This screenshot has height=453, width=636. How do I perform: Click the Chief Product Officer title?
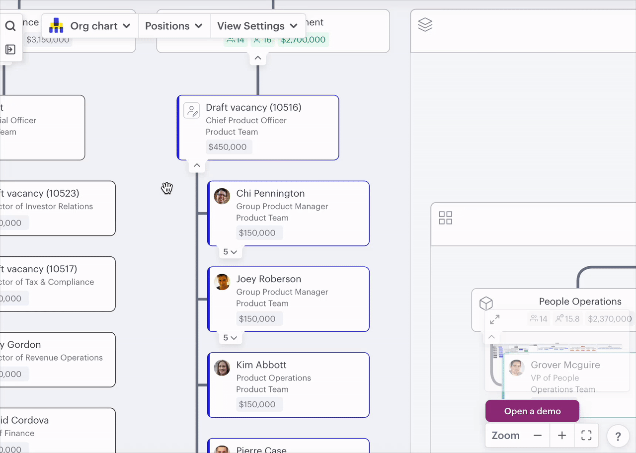246,120
